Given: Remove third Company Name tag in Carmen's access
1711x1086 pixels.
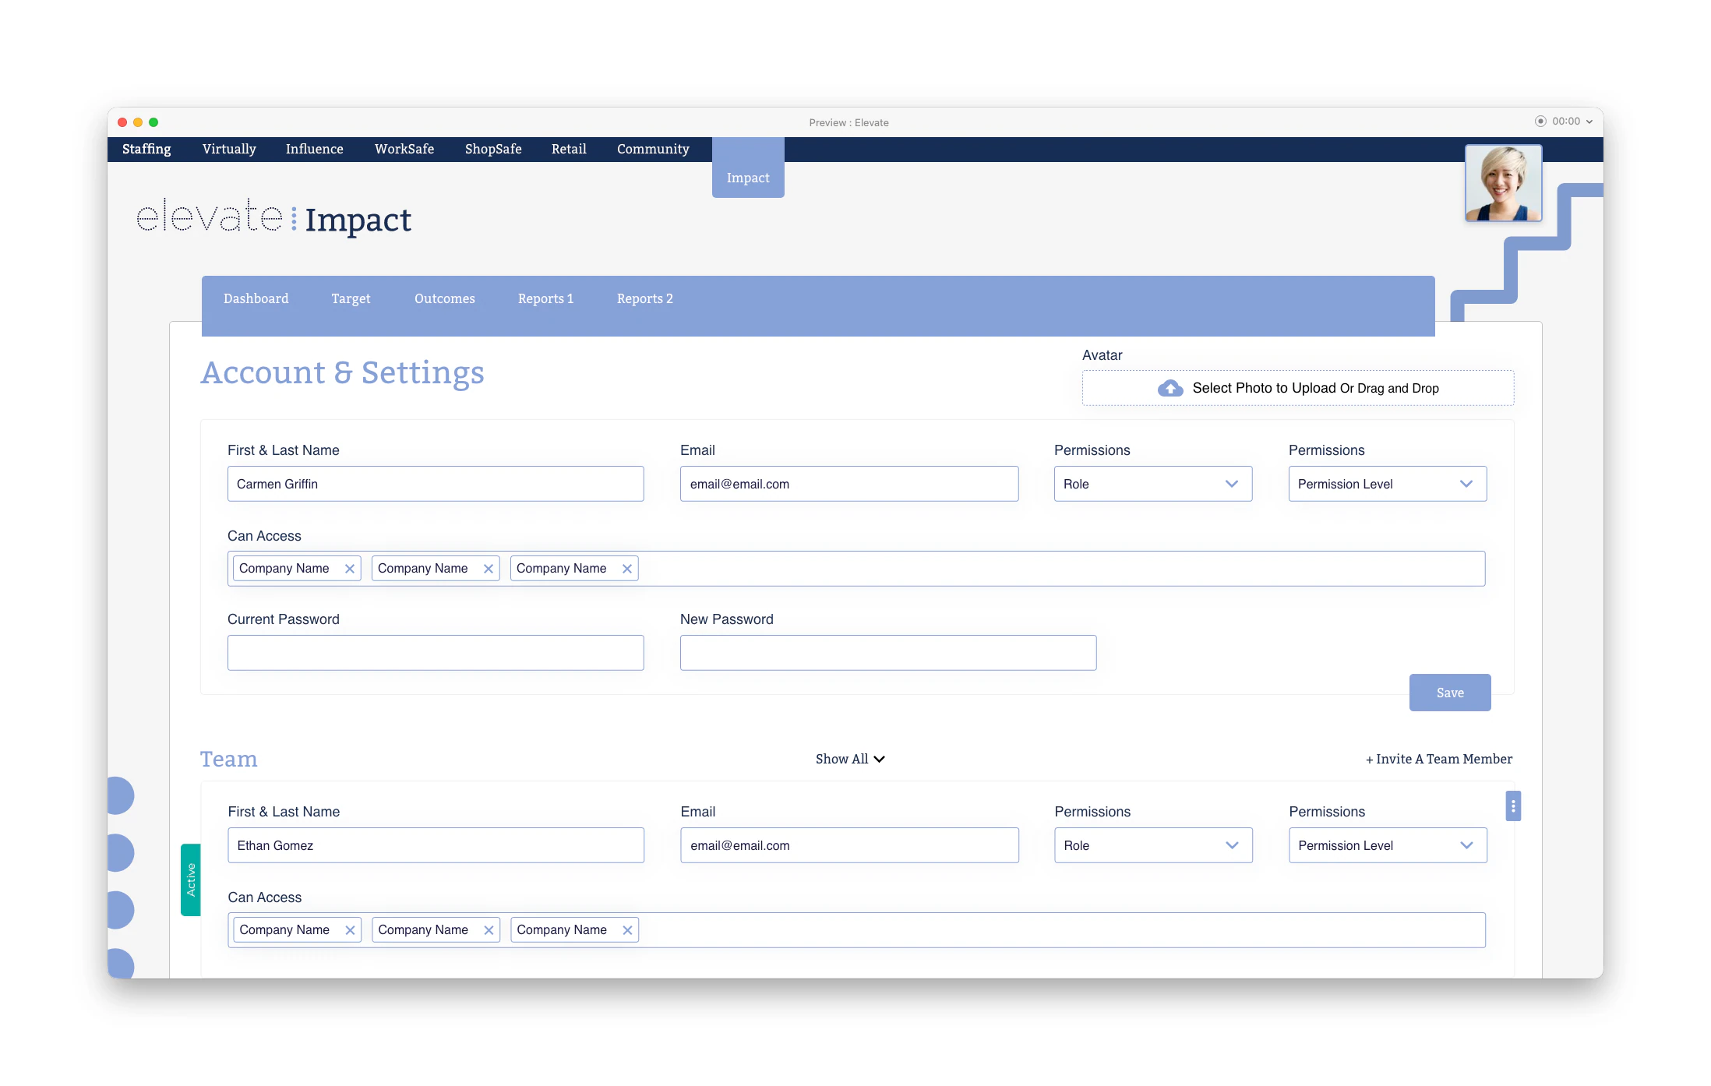Looking at the screenshot, I should point(627,569).
